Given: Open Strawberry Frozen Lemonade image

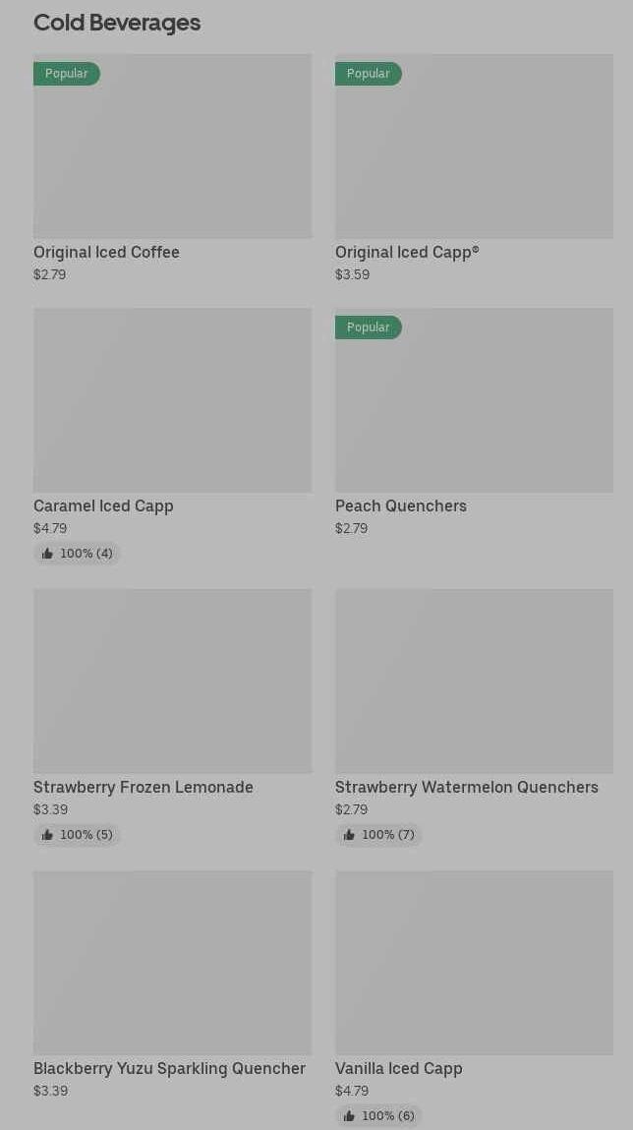Looking at the screenshot, I should (x=172, y=681).
